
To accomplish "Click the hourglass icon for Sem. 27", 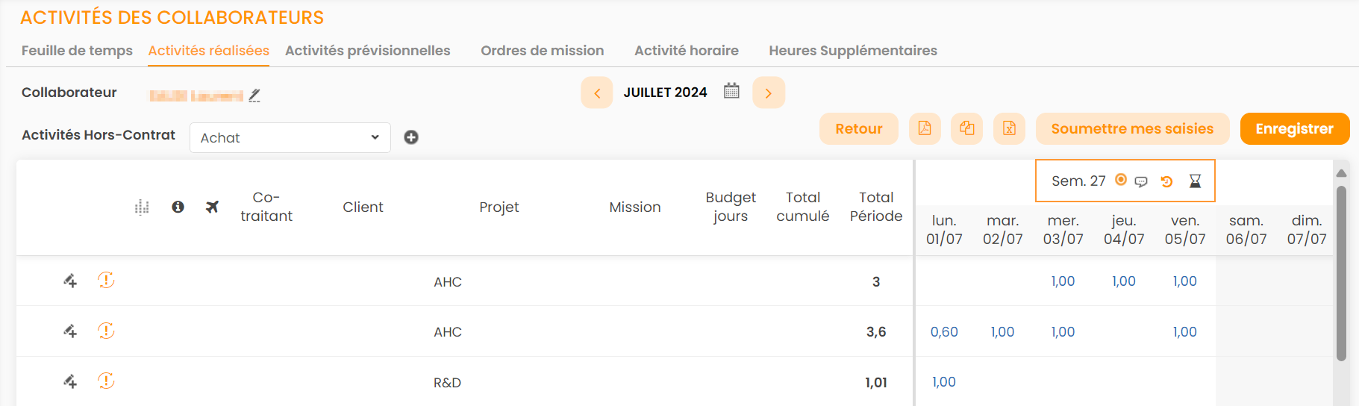I will pyautogui.click(x=1195, y=181).
